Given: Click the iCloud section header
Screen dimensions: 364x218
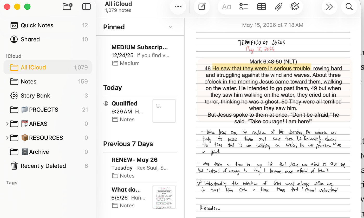Looking at the screenshot, I should 14,56.
